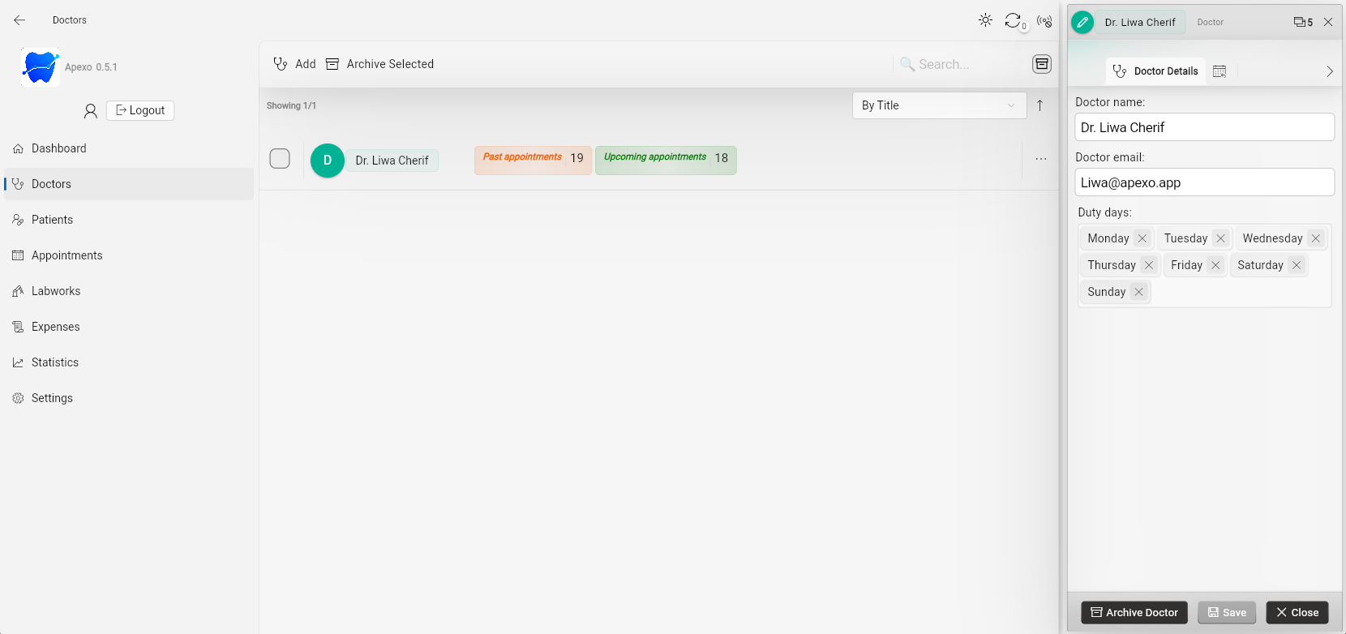Click the right chevron in the panel tabs
Viewport: 1346px width, 634px height.
click(1329, 71)
